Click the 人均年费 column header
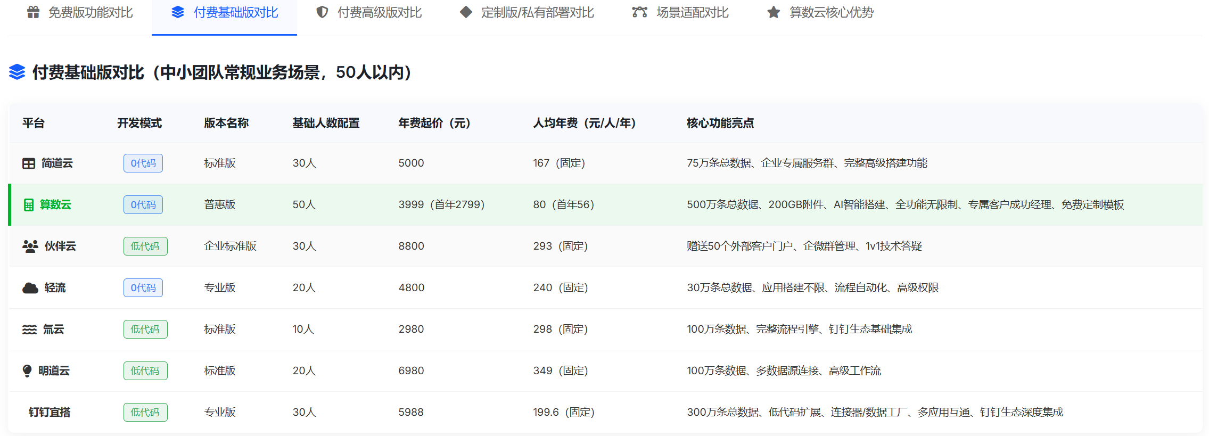1209x436 pixels. coord(585,124)
